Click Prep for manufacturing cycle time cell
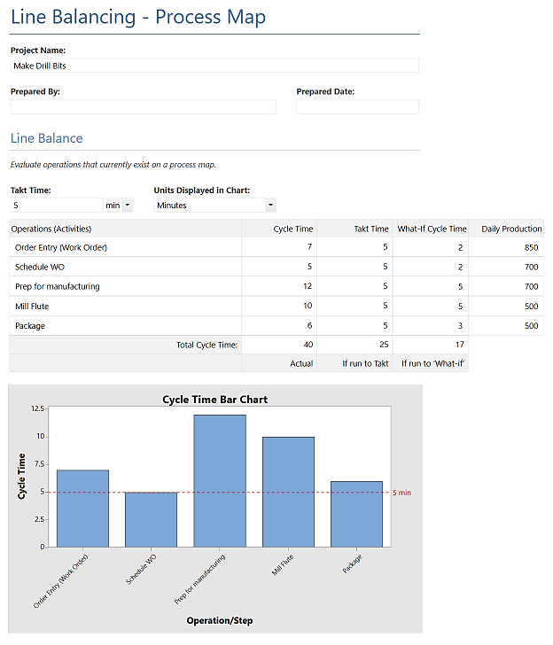Screen dimensions: 553x645 click(x=279, y=286)
